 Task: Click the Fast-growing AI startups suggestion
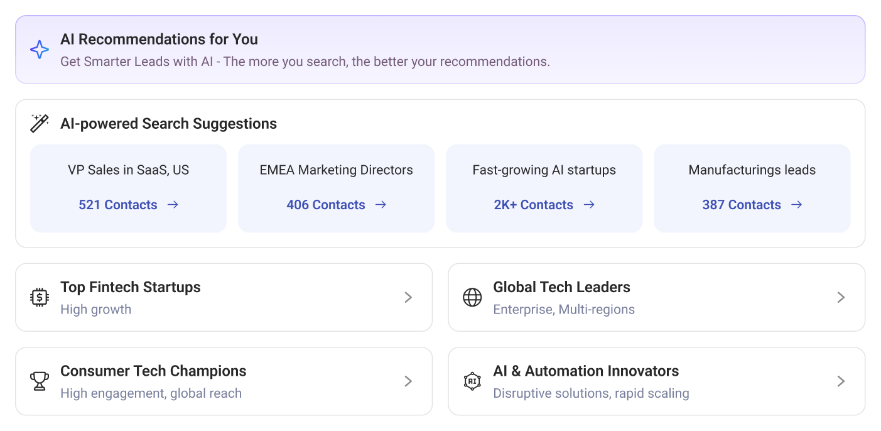(544, 170)
